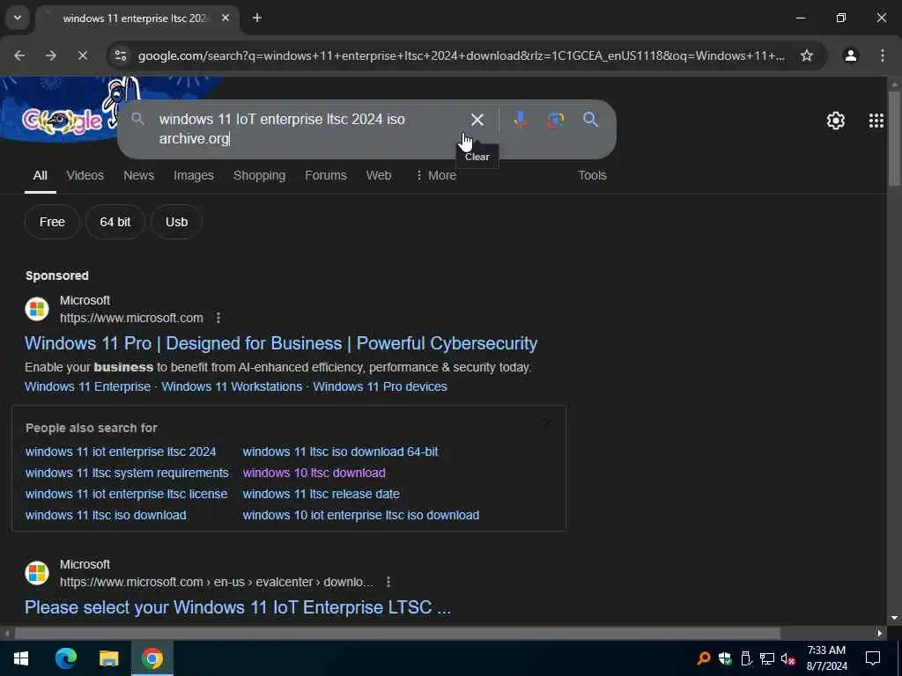
Task: Open the tab search dropdown
Action: coord(18,18)
